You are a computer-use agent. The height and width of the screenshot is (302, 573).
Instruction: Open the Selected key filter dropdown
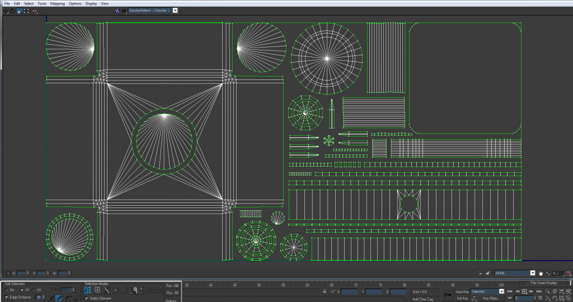[501, 291]
